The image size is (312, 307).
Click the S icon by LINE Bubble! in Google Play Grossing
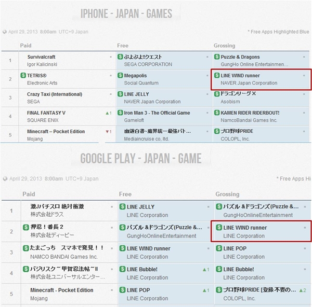219,269
